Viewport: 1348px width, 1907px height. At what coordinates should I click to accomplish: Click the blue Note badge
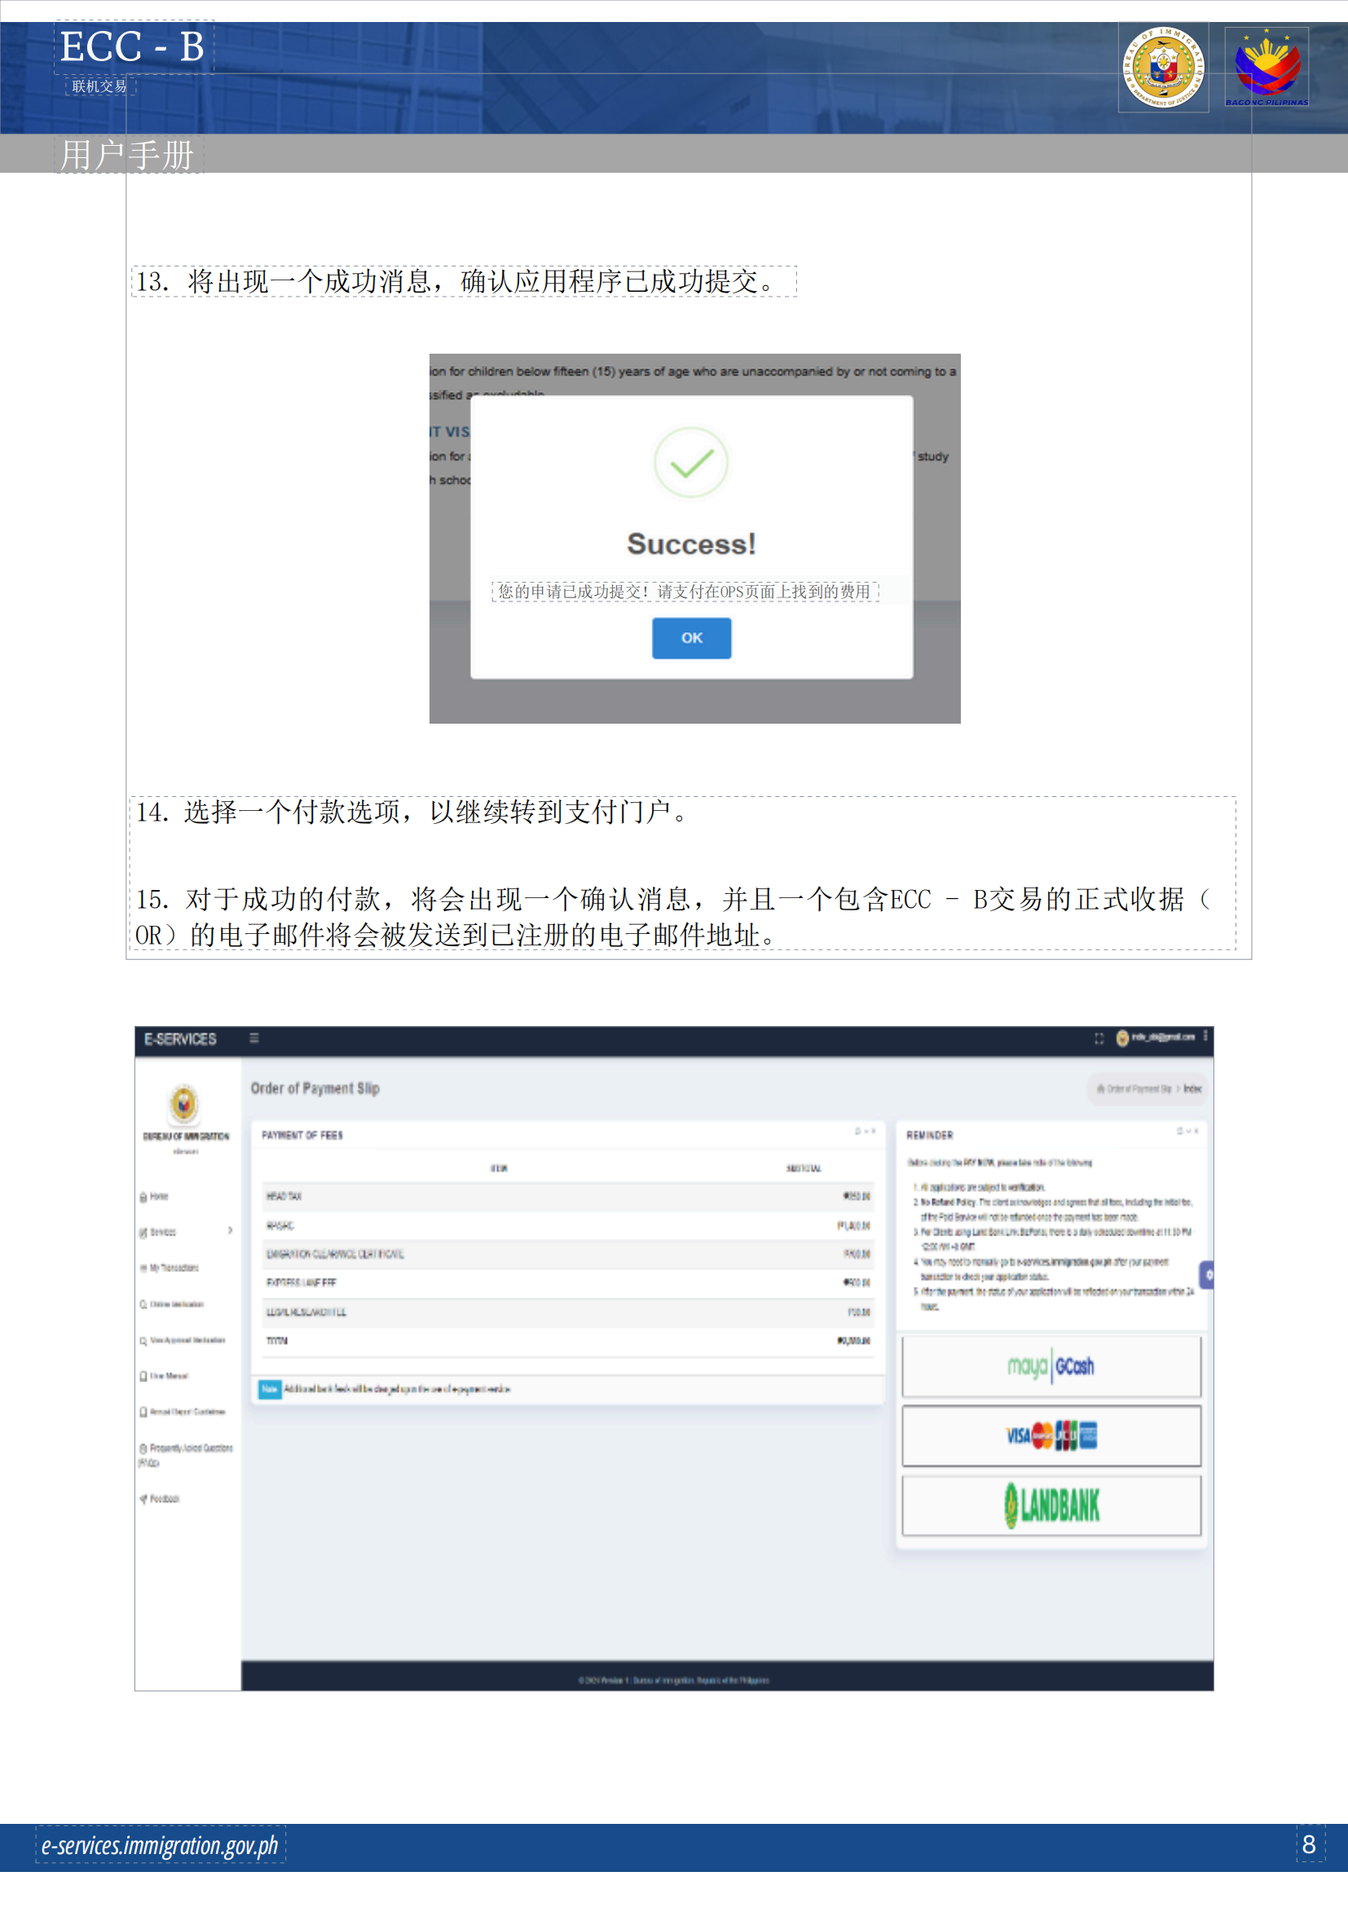point(270,1389)
